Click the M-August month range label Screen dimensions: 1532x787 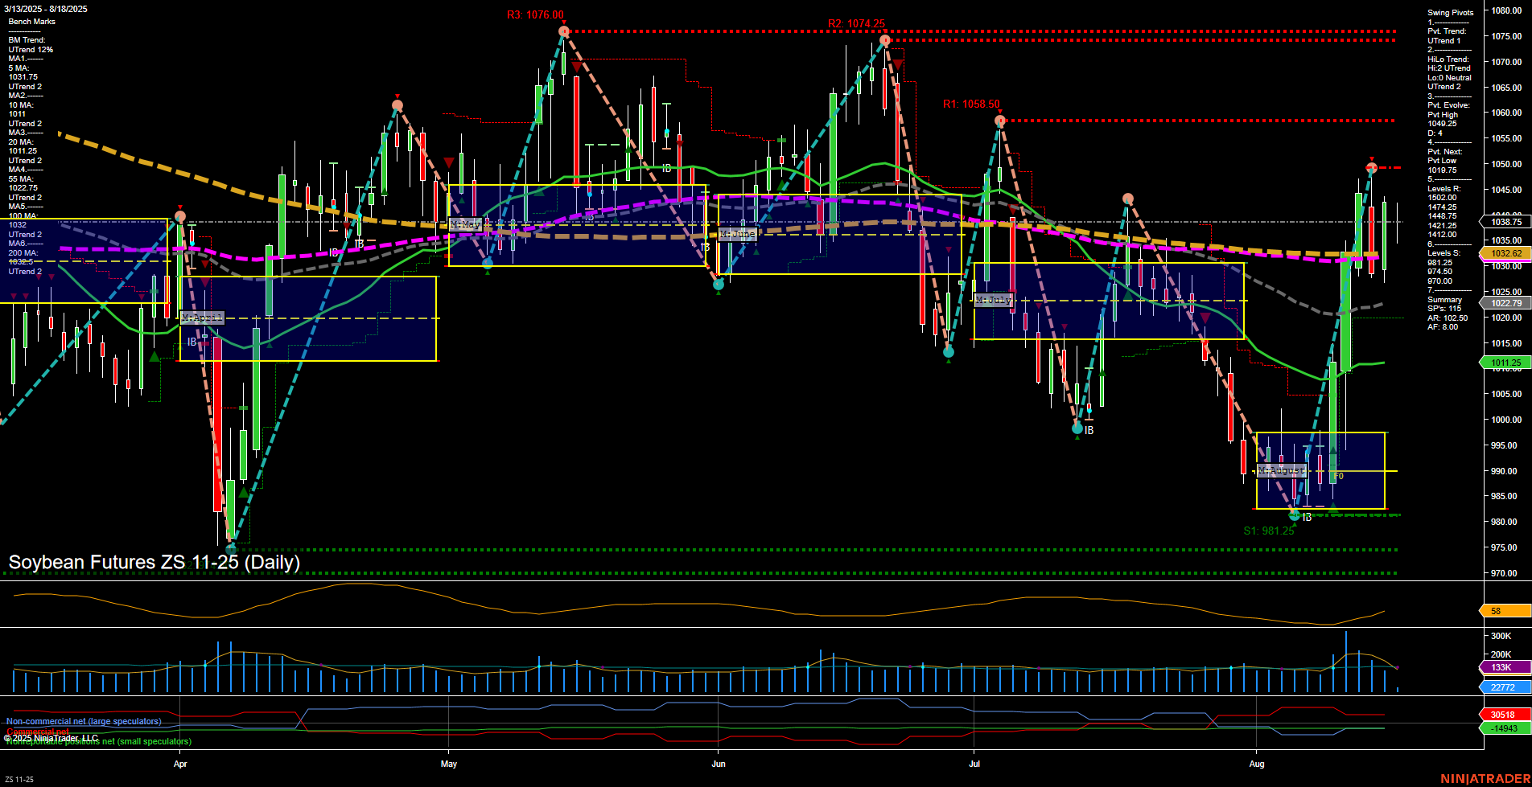click(x=1283, y=470)
